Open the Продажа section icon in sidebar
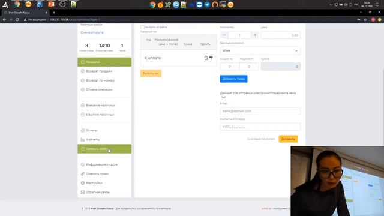Image resolution: width=384 pixels, height=216 pixels. (x=83, y=62)
